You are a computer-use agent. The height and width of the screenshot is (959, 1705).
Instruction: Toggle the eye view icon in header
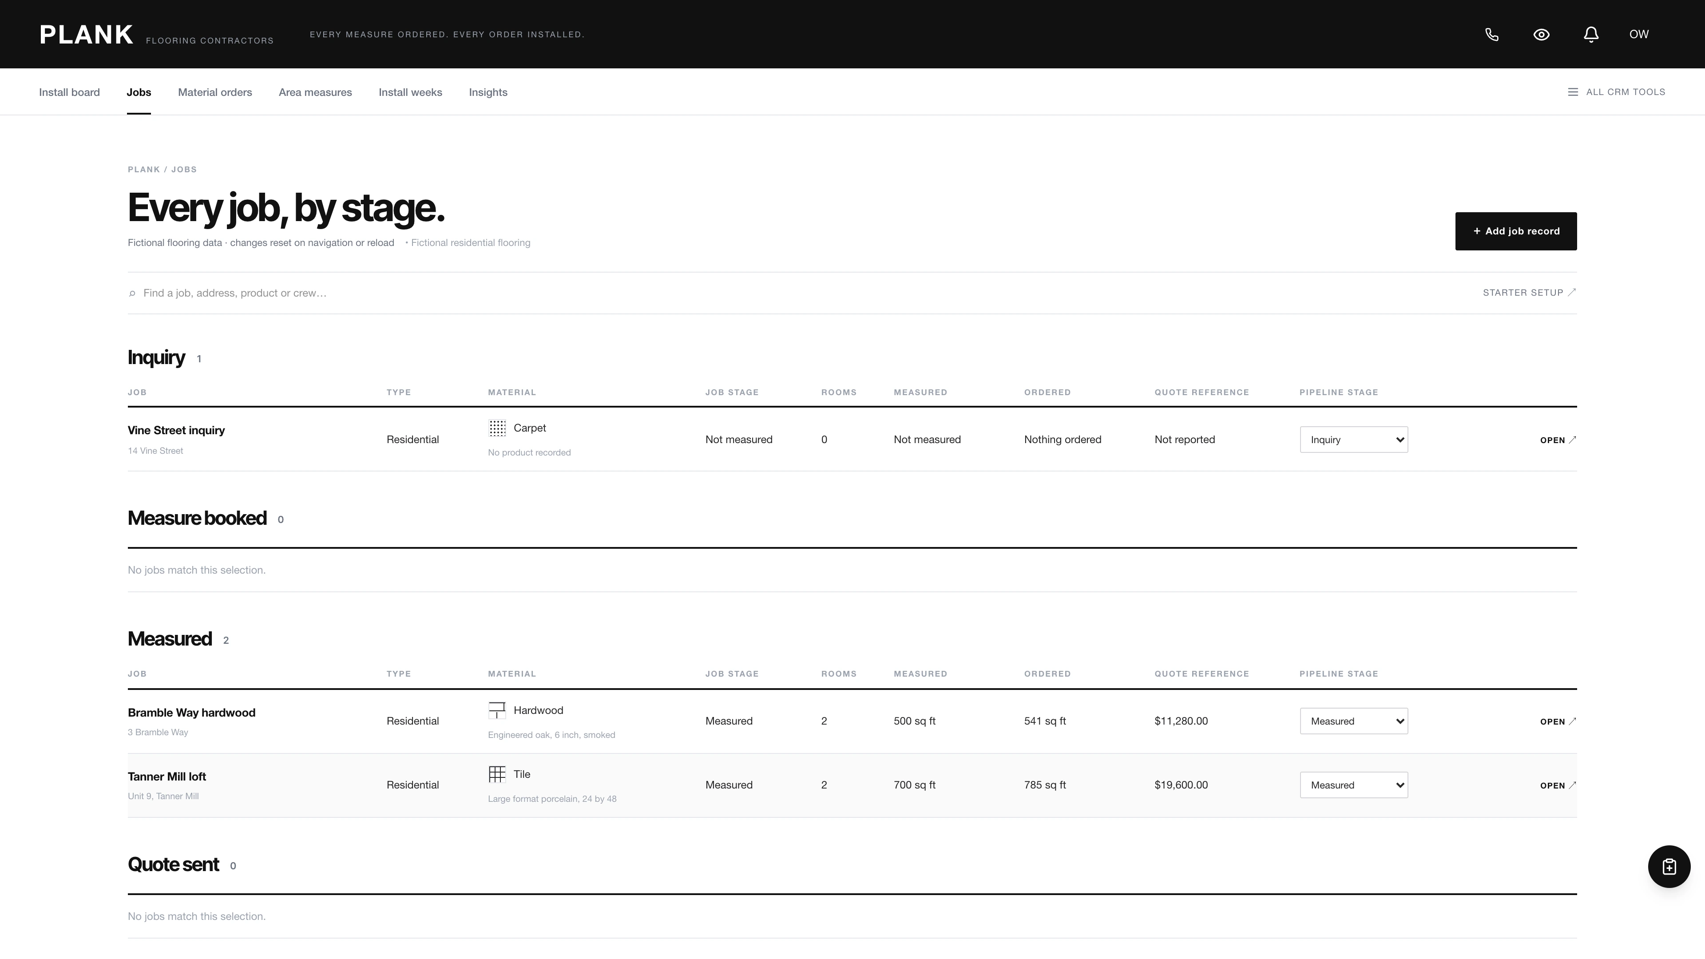(1542, 35)
